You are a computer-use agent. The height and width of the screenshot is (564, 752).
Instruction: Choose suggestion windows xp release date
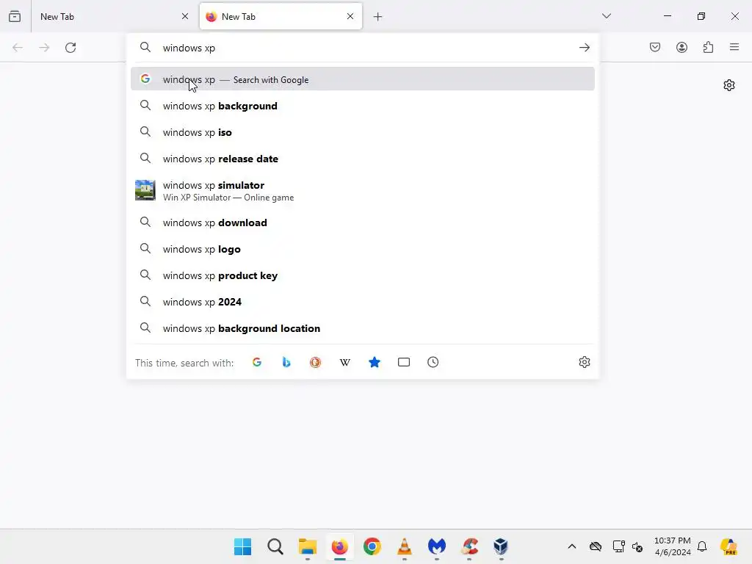tap(363, 159)
